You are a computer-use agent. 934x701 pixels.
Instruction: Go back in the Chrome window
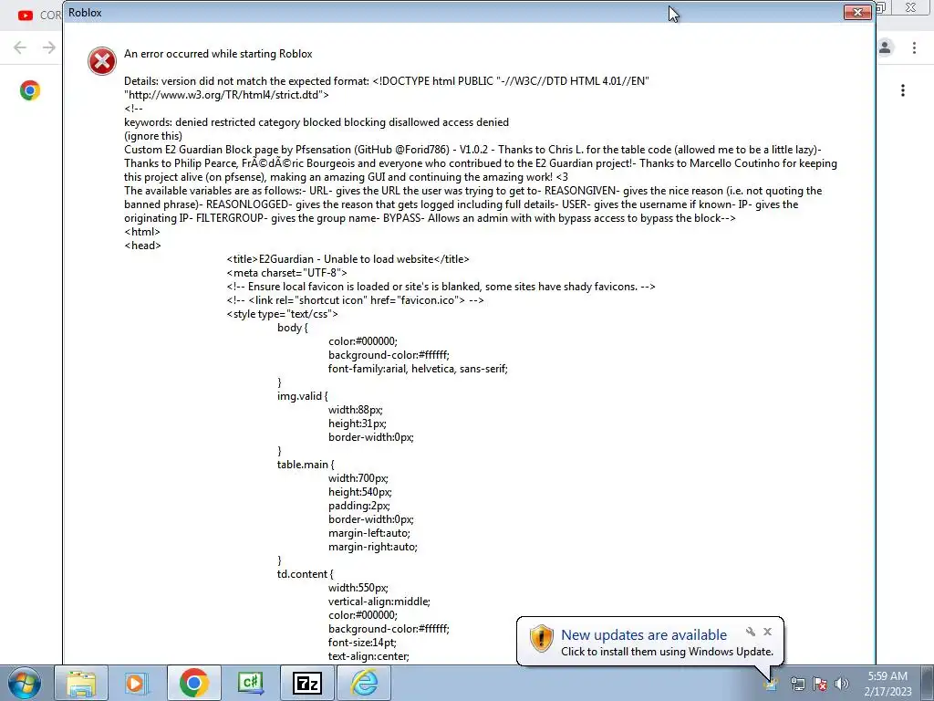[20, 47]
